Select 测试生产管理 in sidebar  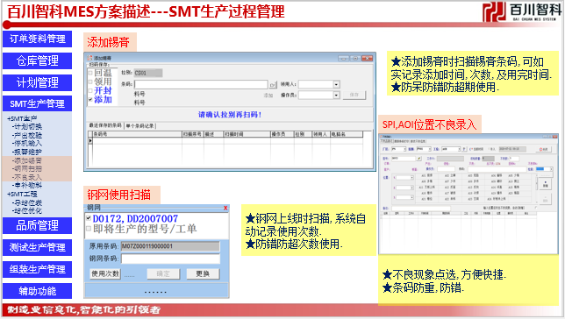click(37, 247)
